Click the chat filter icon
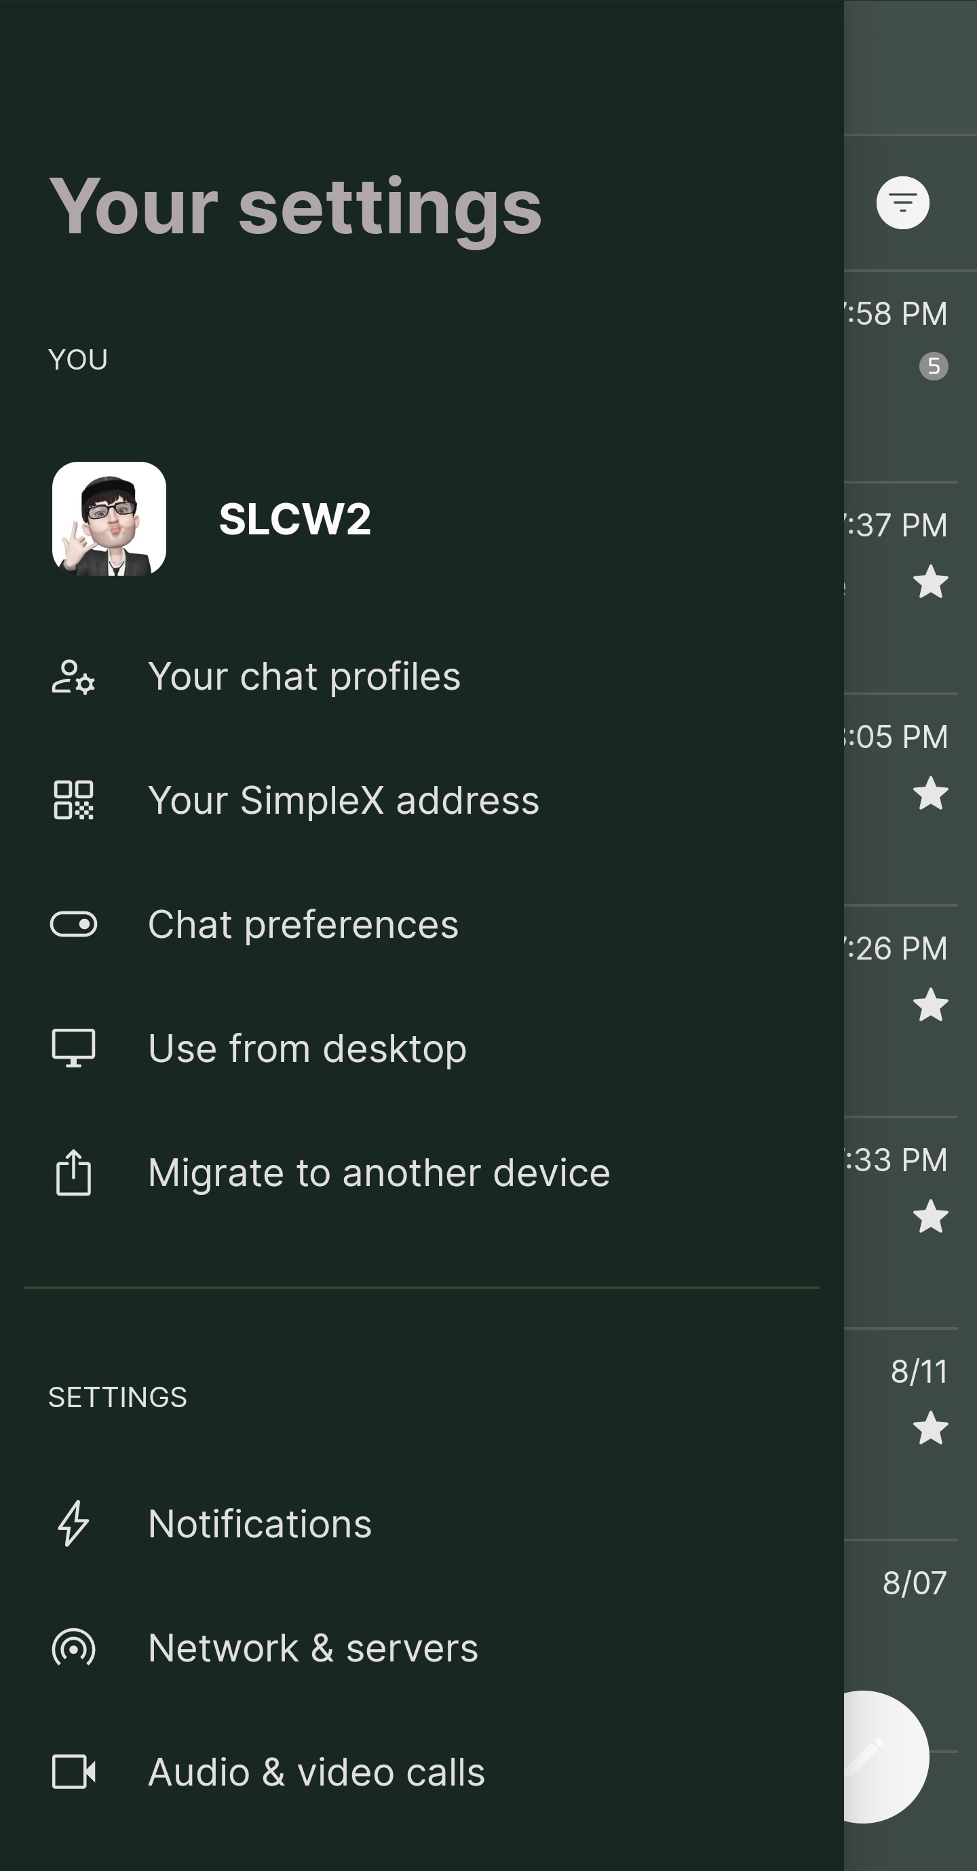The height and width of the screenshot is (1871, 977). 902,203
